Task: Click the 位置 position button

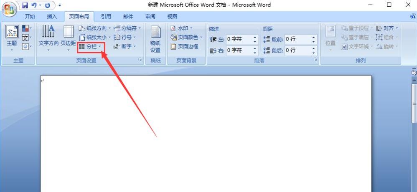Action: (x=331, y=38)
